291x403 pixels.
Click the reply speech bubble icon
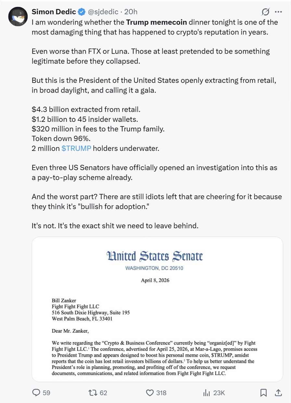[x=36, y=393]
